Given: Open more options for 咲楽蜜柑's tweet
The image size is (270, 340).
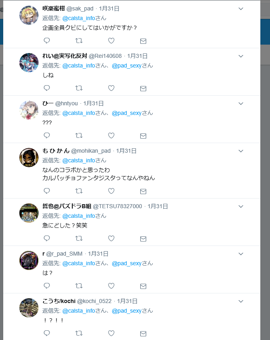Looking at the screenshot, I should 241,9.
